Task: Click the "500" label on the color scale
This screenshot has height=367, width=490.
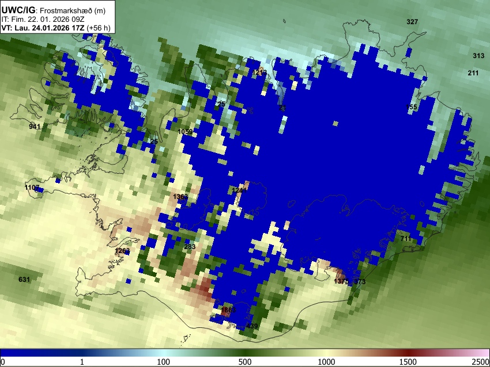Action: tap(245, 362)
